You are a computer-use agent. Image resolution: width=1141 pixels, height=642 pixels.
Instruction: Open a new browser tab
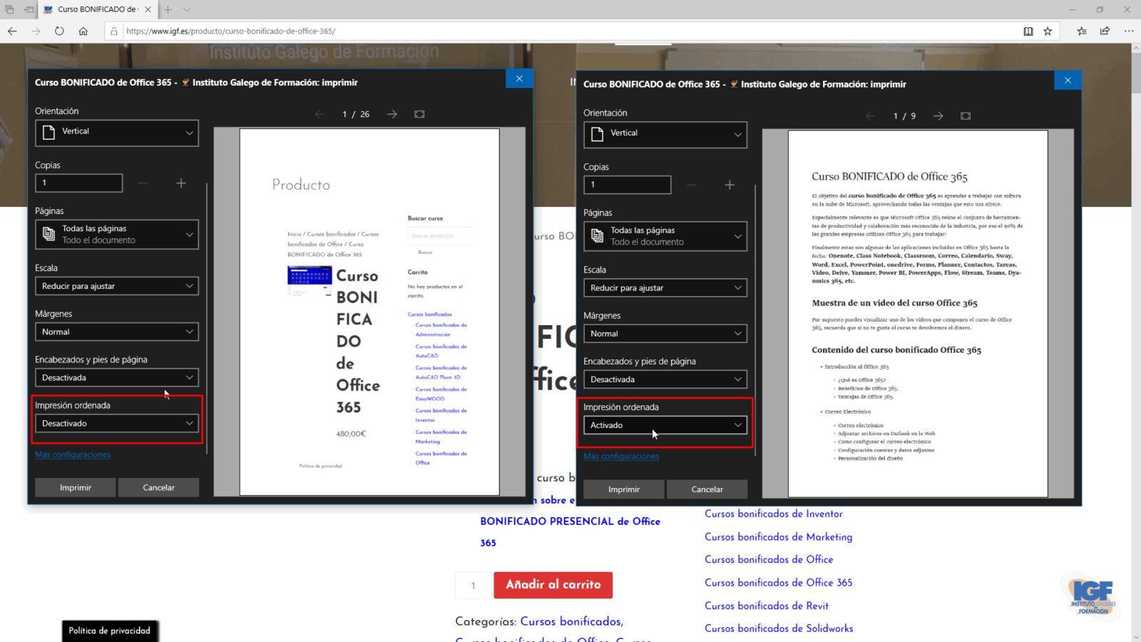coord(168,9)
